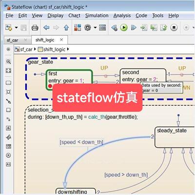Screen dimensions: 195x195
Task: Expand arrow after sf_car in breadcrumb
Action: pos(35,49)
